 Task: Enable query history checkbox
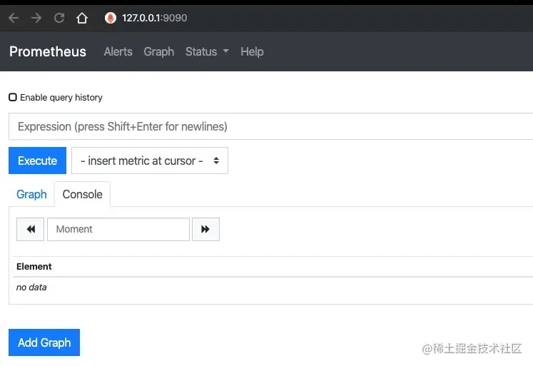13,97
